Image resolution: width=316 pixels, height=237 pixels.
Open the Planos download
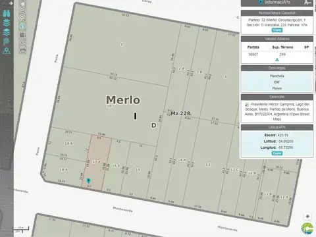[x=277, y=88]
